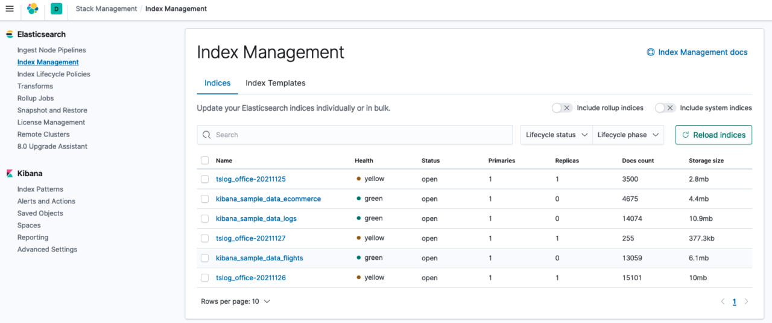The width and height of the screenshot is (772, 323).
Task: Open the green D space avatar
Action: (56, 8)
